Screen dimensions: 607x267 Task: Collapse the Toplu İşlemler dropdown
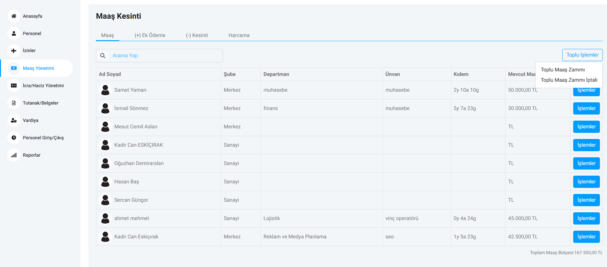click(x=582, y=55)
